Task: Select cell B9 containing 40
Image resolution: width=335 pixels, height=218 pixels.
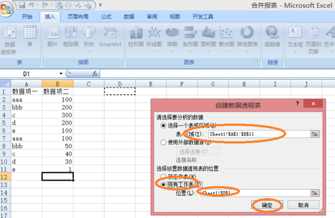Action: click(58, 154)
